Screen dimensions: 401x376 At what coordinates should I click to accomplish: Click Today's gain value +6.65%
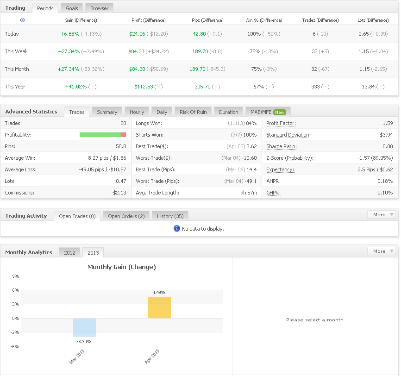tap(70, 34)
